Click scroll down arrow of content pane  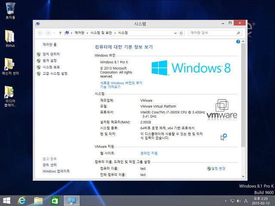tap(243, 176)
